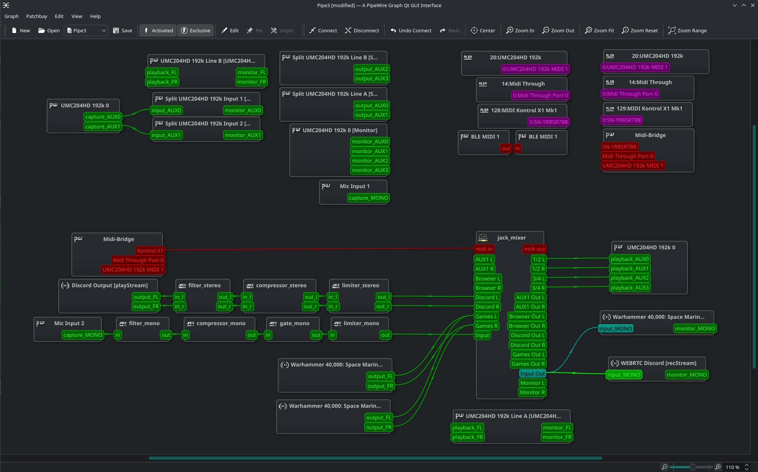Click the Zoom Reset button
Viewport: 758px width, 472px height.
click(639, 30)
